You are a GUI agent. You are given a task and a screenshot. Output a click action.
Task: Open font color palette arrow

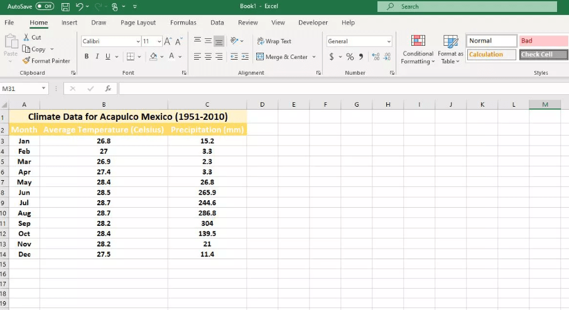(180, 56)
